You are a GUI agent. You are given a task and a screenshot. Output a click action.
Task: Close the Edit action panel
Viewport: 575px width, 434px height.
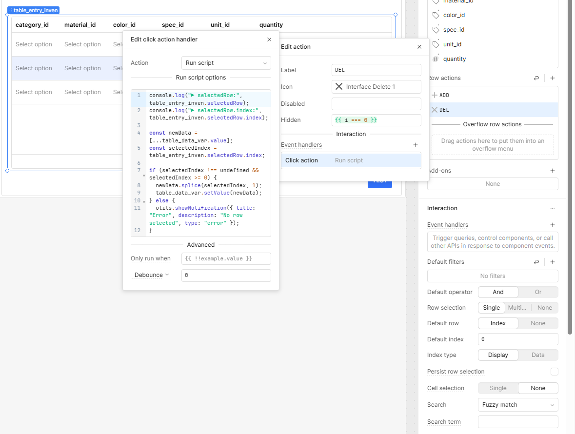419,47
